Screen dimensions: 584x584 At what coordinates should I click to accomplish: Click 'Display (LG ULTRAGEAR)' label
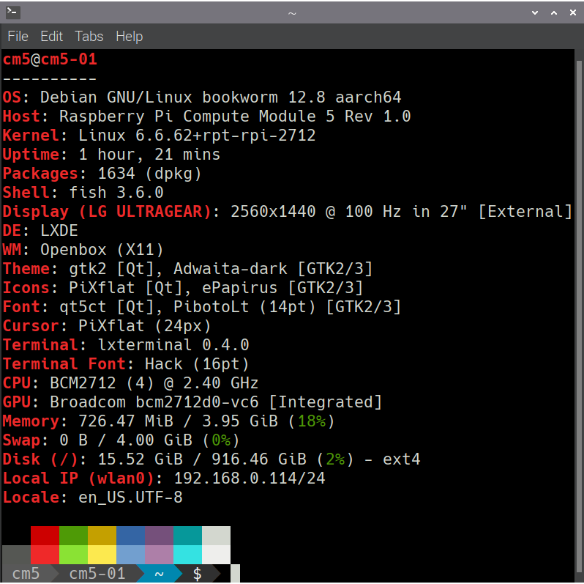click(108, 212)
